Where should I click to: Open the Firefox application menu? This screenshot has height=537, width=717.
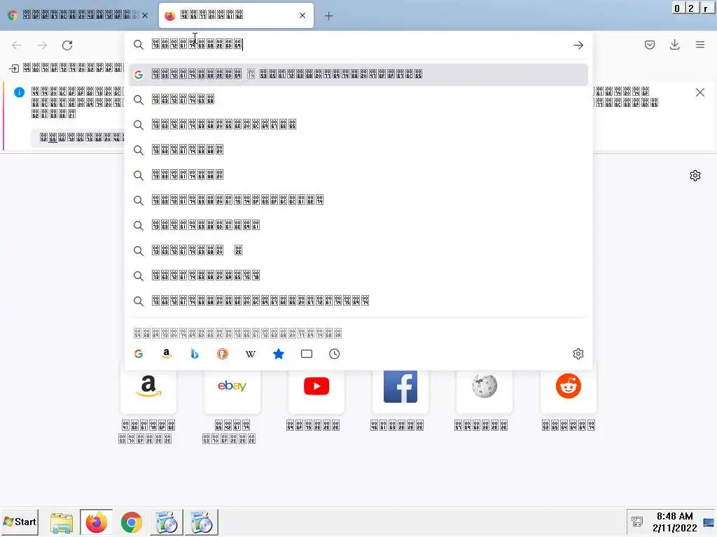[700, 45]
